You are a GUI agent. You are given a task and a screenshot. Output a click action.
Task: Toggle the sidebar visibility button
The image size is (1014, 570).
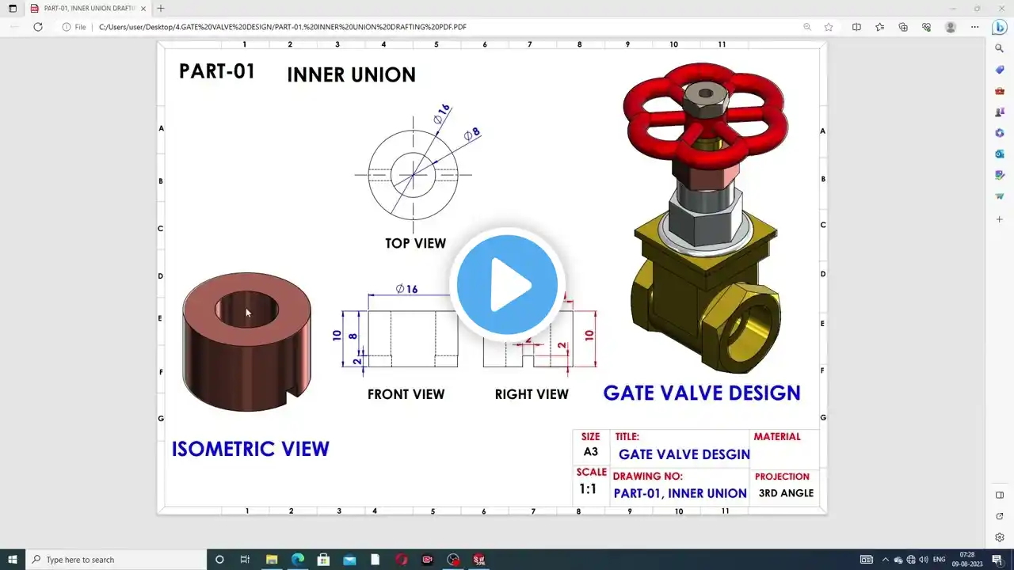[x=1000, y=496]
